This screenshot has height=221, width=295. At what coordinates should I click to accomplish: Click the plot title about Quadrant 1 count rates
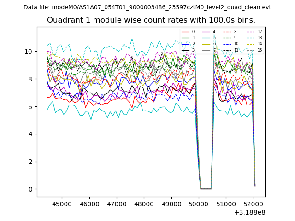click(x=151, y=20)
